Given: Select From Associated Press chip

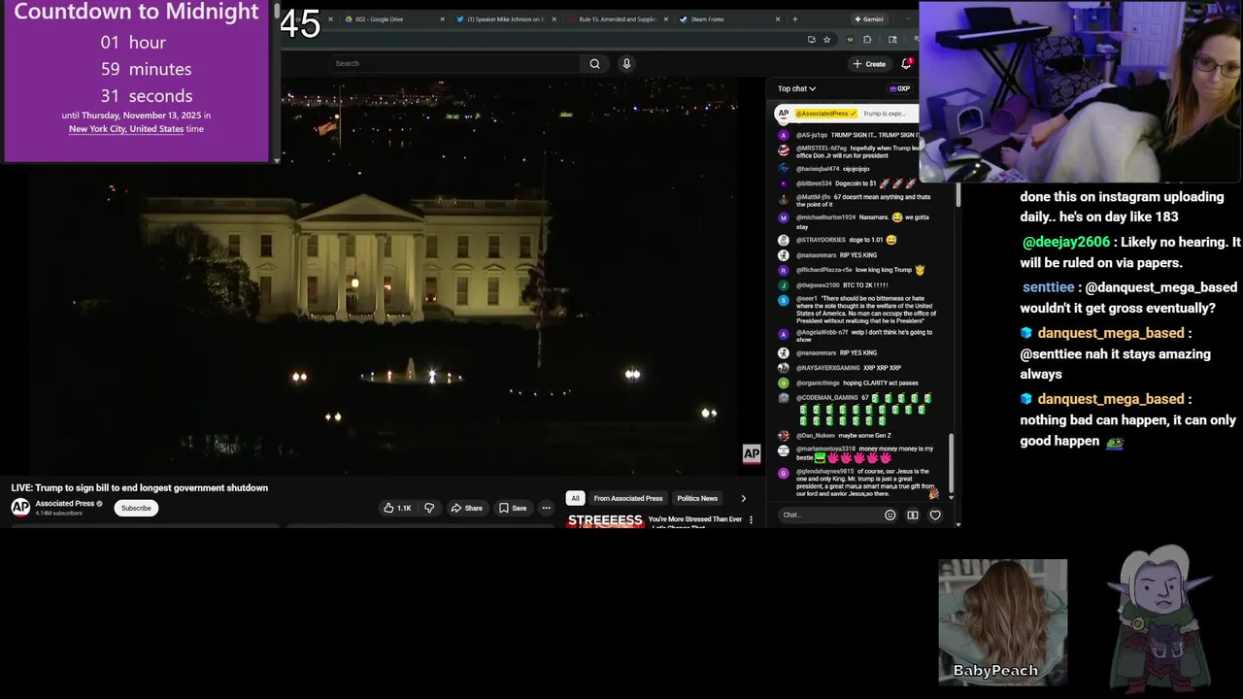Looking at the screenshot, I should tap(628, 498).
